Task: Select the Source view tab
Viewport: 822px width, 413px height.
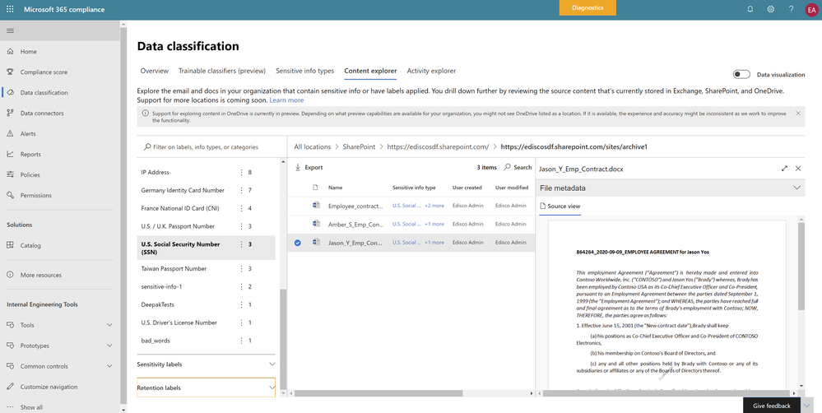Action: (560, 206)
